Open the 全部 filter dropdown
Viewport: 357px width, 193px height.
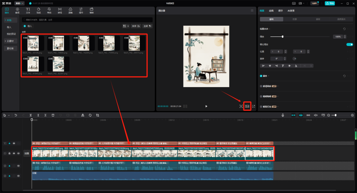(x=147, y=26)
